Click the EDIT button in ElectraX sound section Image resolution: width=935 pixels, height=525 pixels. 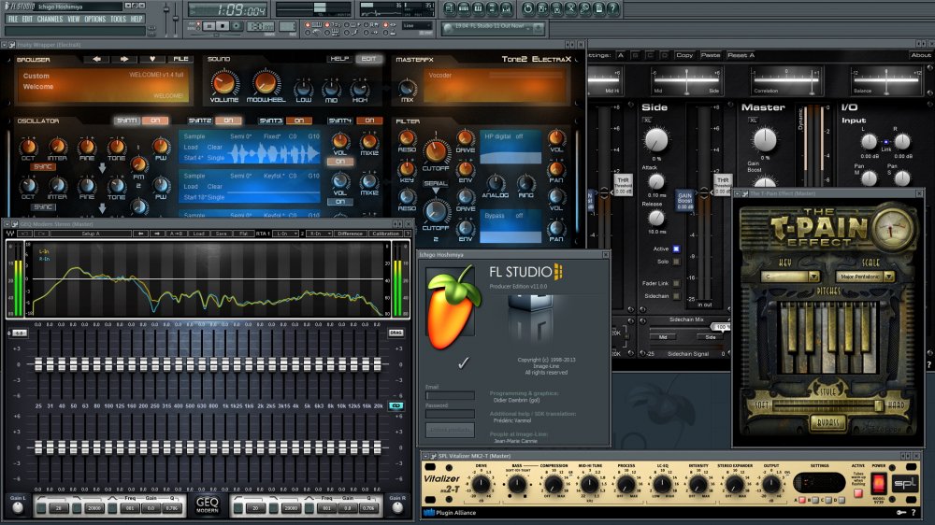(x=368, y=59)
